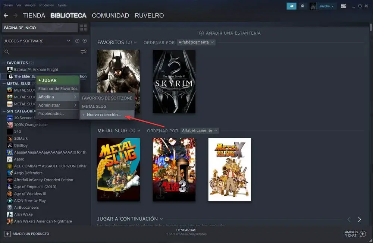
Task: Click the plus icon next to Añadir una estantería
Action: 201,33
